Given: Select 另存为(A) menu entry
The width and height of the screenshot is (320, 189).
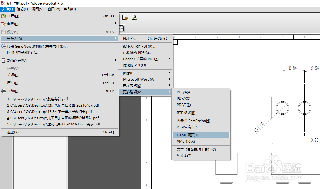Looking at the screenshot, I should tap(59, 38).
